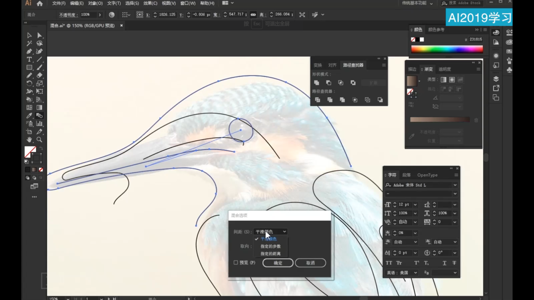Pick the Magic Wand tool
This screenshot has width=534, height=300.
[29, 43]
